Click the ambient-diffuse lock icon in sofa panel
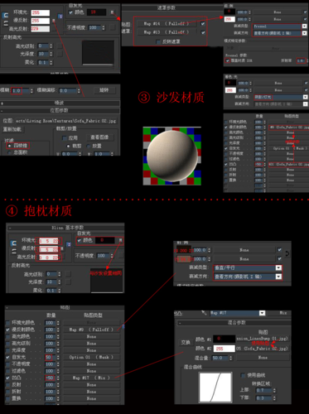This screenshot has height=414, width=309. [x=5, y=16]
